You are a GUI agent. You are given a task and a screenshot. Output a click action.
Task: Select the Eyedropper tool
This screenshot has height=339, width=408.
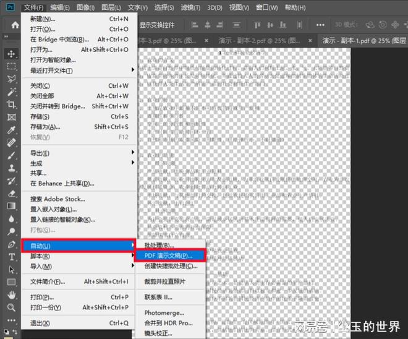[x=11, y=130]
